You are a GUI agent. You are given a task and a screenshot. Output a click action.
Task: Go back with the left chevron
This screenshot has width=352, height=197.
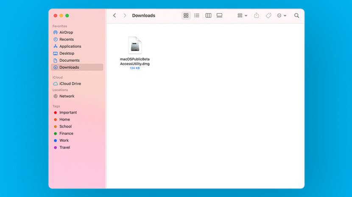[115, 16]
